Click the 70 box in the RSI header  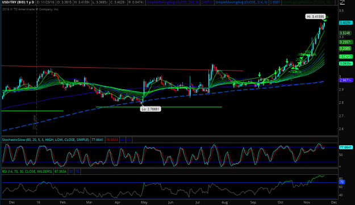click(77, 171)
